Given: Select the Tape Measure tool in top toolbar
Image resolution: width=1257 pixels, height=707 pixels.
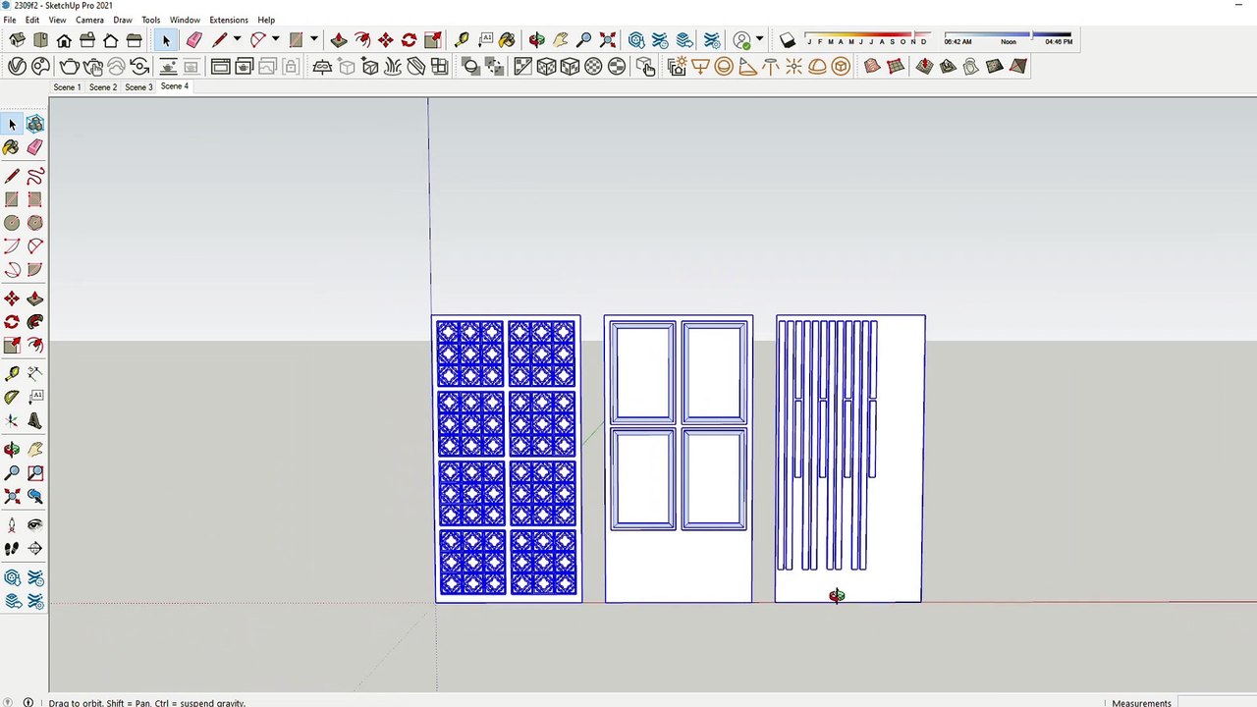Looking at the screenshot, I should 462,40.
